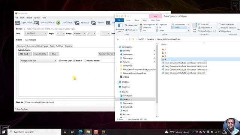Image resolution: width=240 pixels, height=135 pixels.
Task: Select Medium icons layout
Action: 178,25
